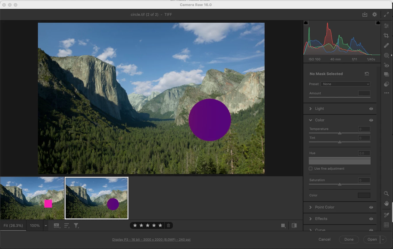Open the Presets overlapping circles icon
Image resolution: width=393 pixels, height=249 pixels.
point(386,84)
